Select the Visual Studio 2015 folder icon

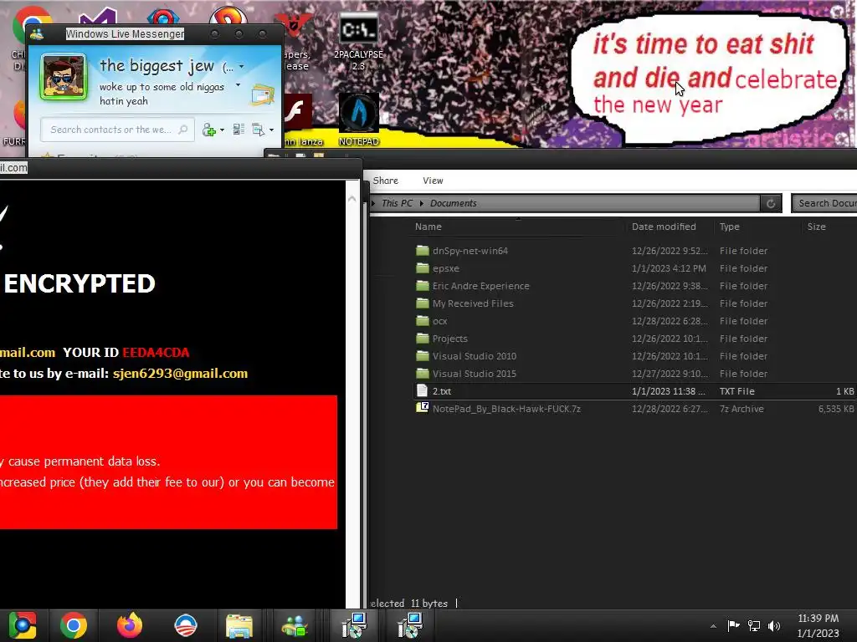tap(423, 373)
